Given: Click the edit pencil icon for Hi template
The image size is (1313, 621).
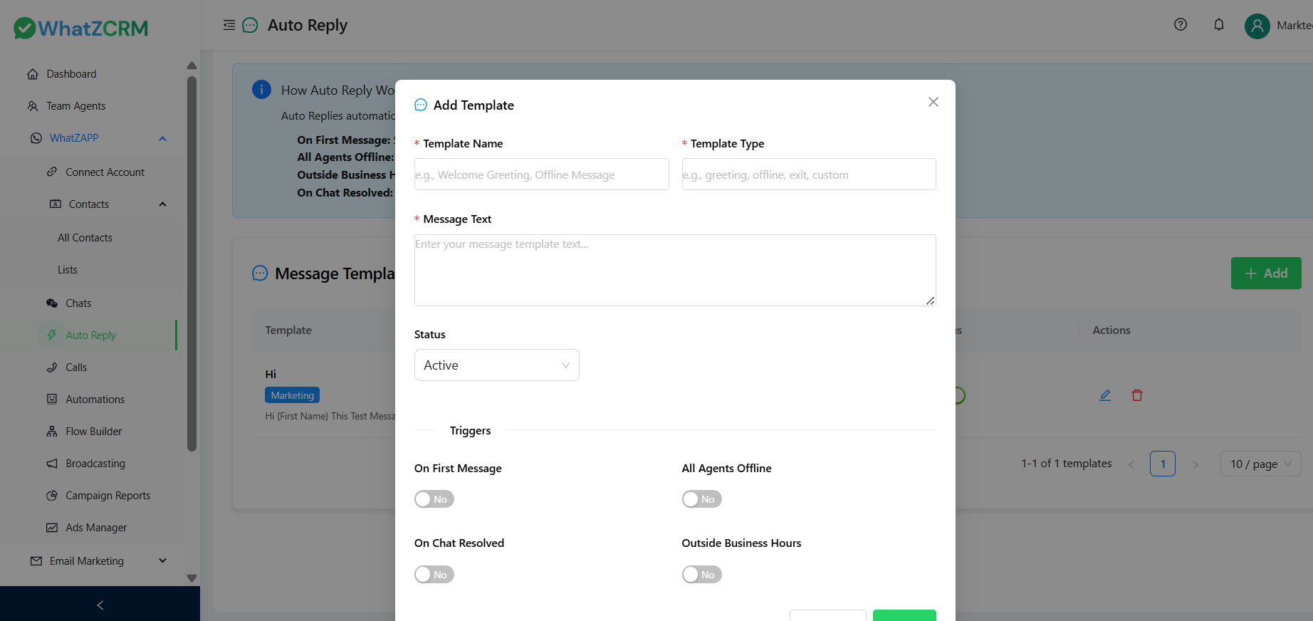Looking at the screenshot, I should [1104, 395].
